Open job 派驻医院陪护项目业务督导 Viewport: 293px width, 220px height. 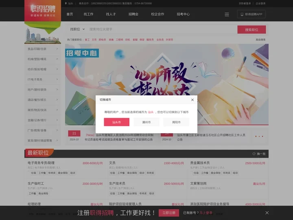click(210, 204)
